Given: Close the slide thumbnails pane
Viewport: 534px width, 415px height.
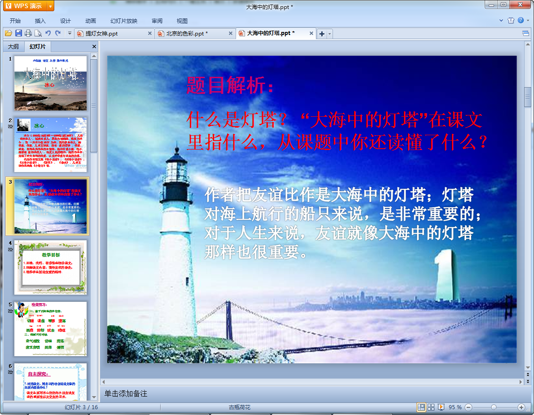Looking at the screenshot, I should tap(94, 46).
